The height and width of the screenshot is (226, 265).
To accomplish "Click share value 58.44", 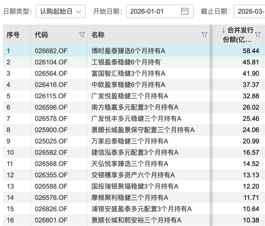I will pyautogui.click(x=251, y=51).
